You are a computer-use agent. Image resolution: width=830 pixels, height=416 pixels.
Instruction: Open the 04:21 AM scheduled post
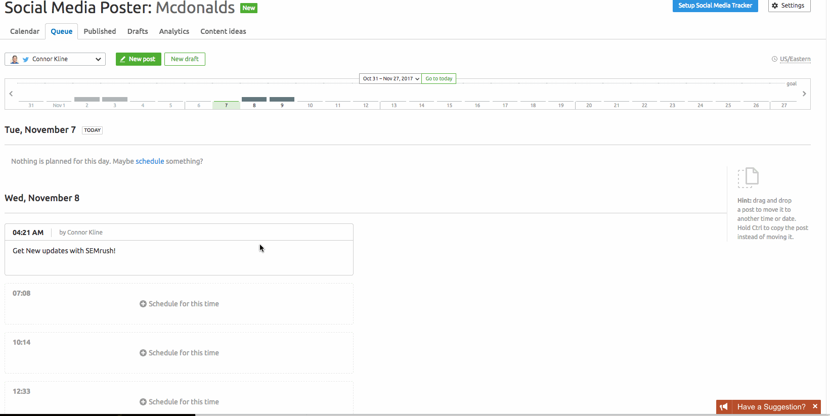tap(179, 250)
